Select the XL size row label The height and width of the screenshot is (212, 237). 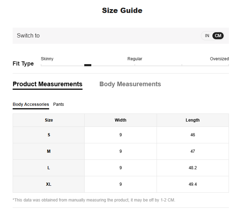49,184
